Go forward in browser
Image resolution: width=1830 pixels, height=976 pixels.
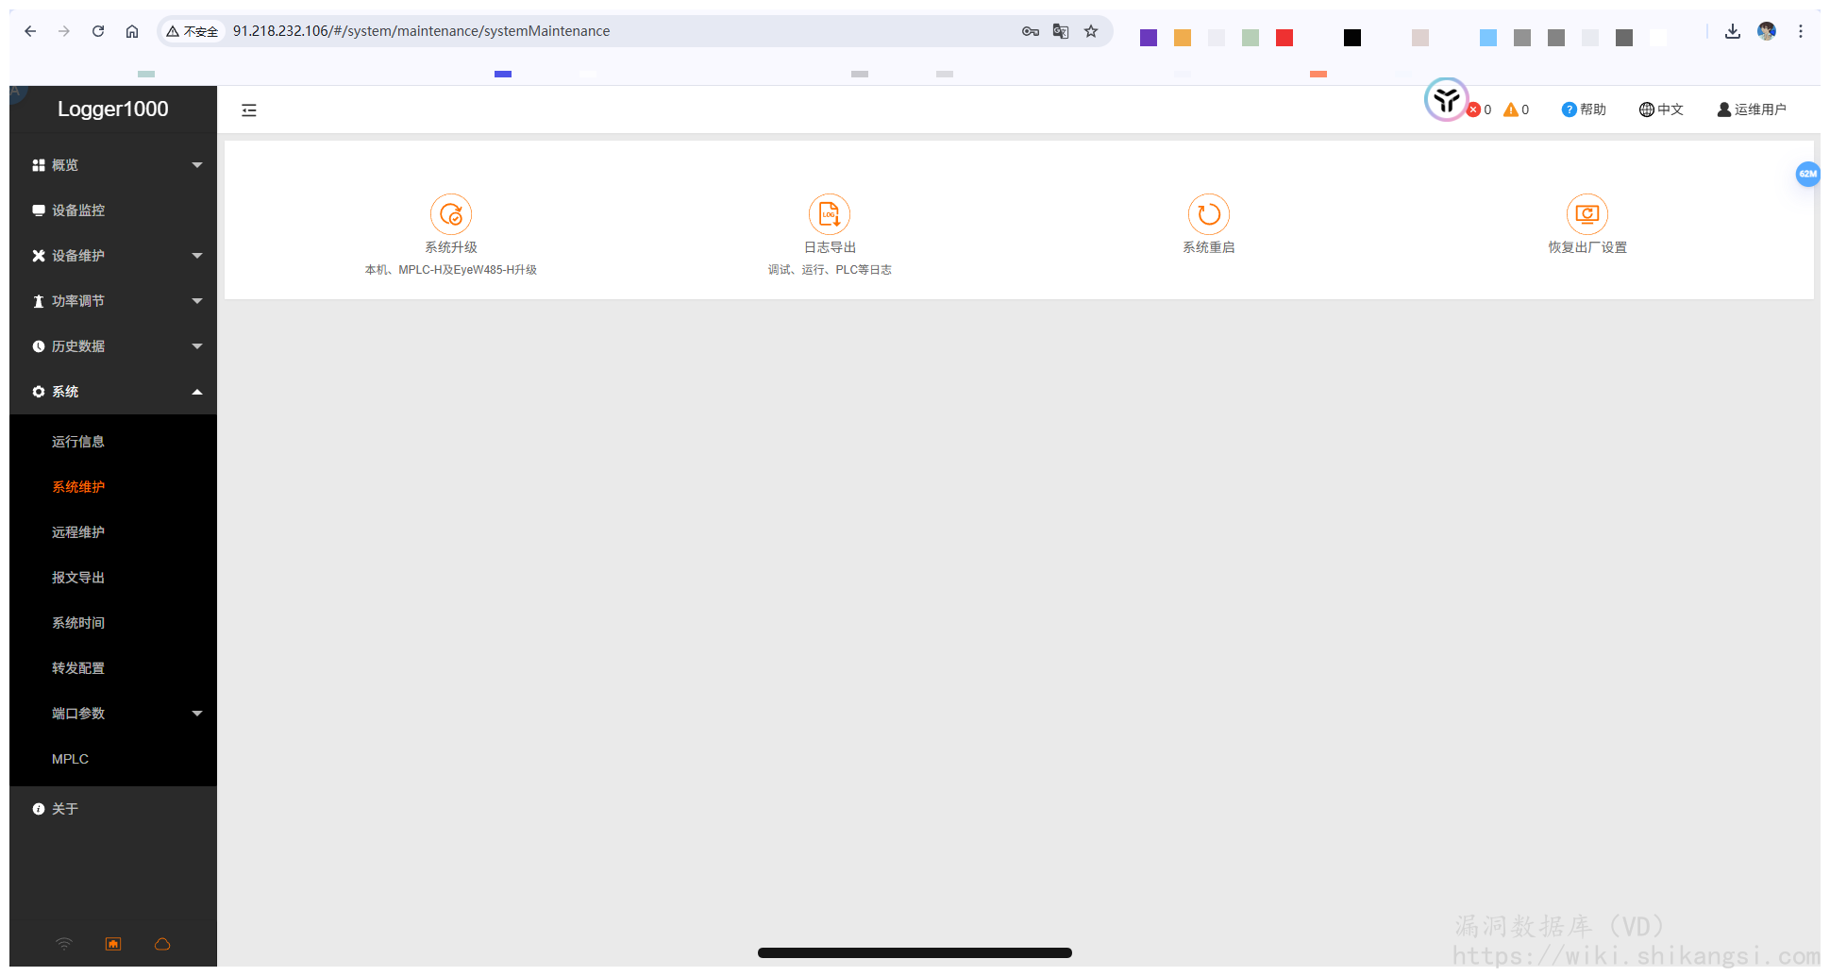point(64,31)
